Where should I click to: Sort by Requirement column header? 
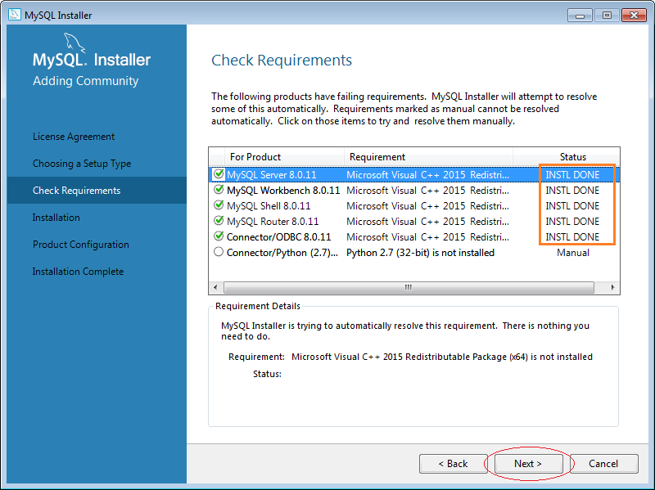point(428,157)
